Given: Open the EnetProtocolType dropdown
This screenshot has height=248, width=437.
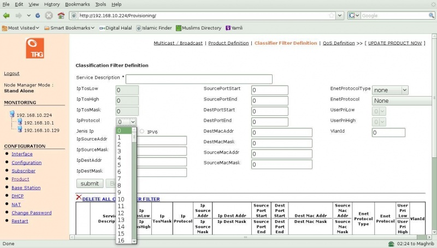Looking at the screenshot, I should pos(390,90).
